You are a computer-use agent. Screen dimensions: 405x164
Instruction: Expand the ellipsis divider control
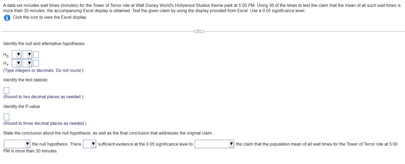point(199,31)
